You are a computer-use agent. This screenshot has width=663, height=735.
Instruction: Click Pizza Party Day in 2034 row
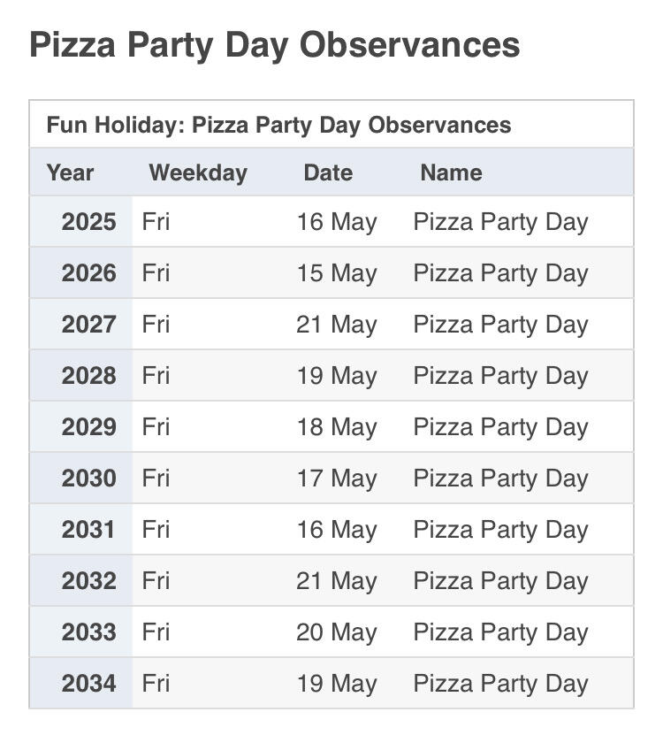click(500, 684)
